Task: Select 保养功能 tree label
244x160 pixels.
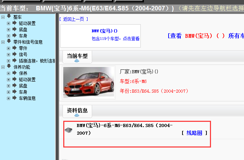Action: tap(22, 67)
